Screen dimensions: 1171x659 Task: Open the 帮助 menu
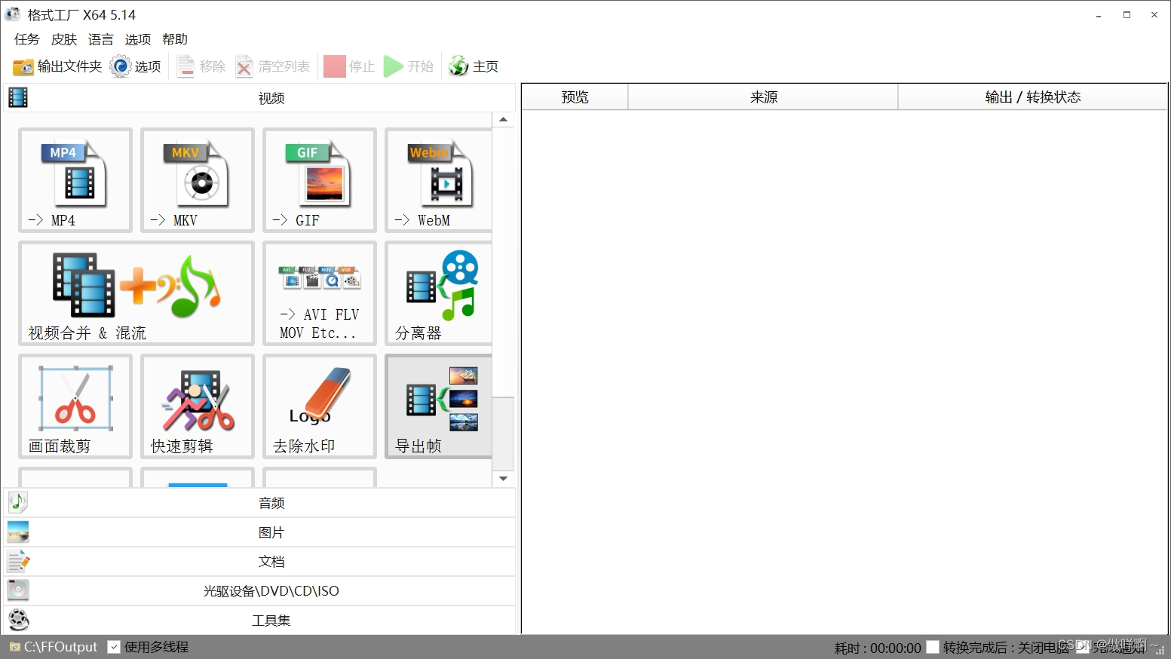tap(175, 39)
